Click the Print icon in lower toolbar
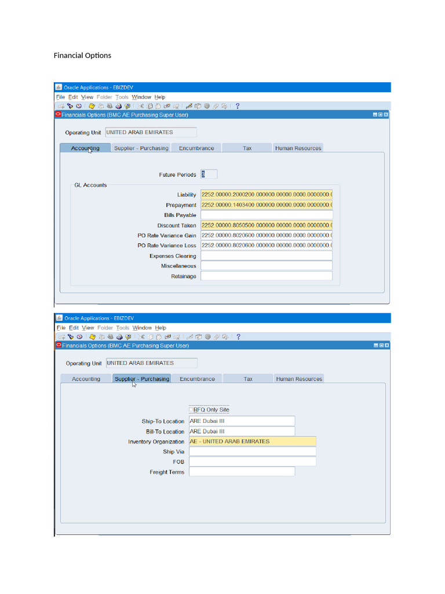445x594 pixels. (119, 337)
